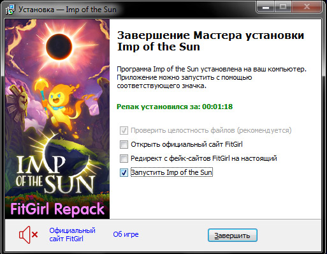Click the 'Запустить Imp of the Sun' label
The width and height of the screenshot is (327, 254).
[x=171, y=172]
